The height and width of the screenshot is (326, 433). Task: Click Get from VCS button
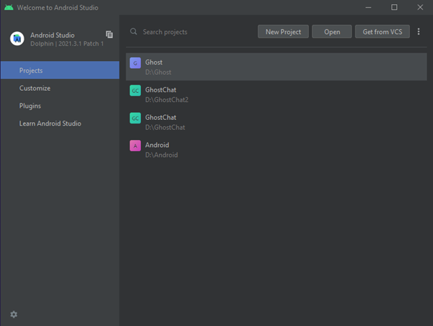point(382,32)
